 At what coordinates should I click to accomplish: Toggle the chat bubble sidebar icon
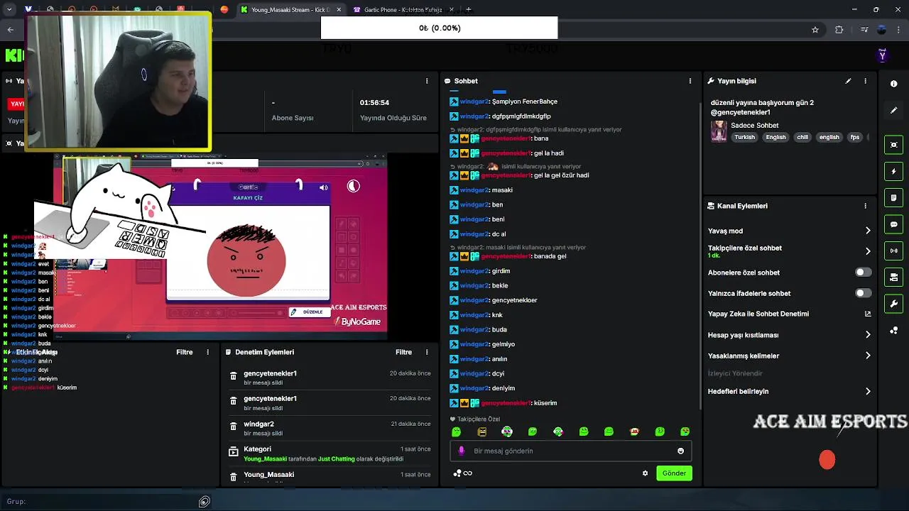893,224
